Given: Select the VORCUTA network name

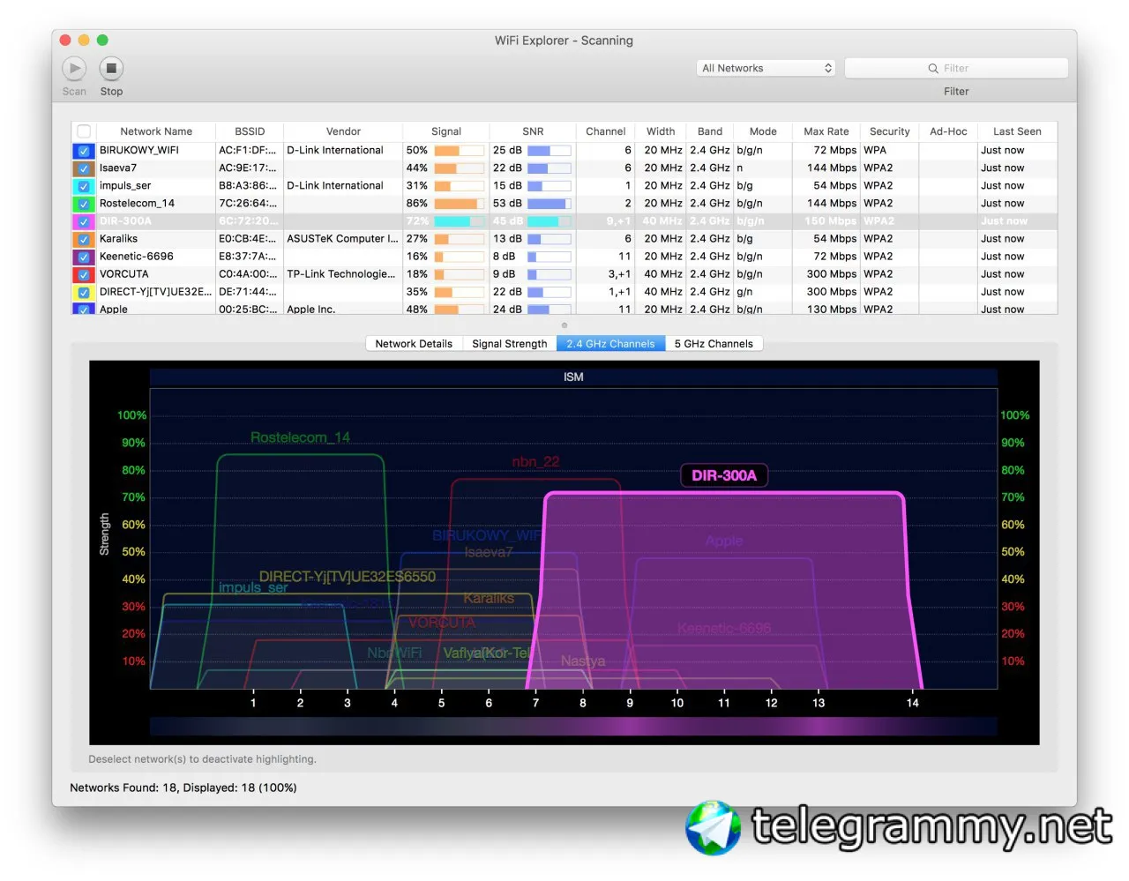Looking at the screenshot, I should pos(124,274).
